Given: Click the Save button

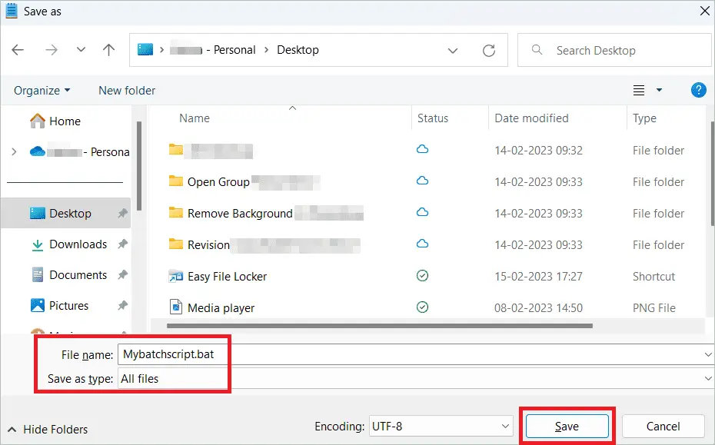Looking at the screenshot, I should 567,426.
